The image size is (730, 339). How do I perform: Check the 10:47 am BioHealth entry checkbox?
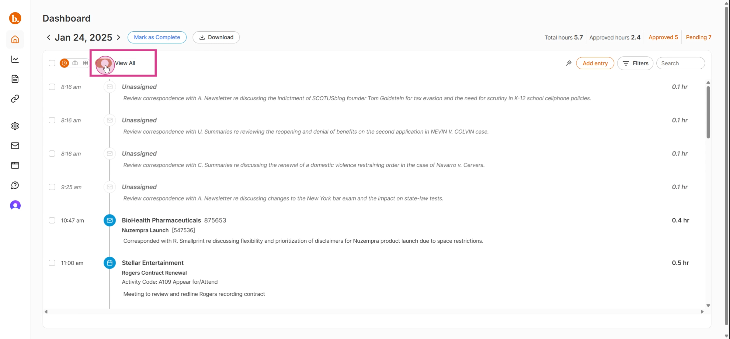[52, 220]
